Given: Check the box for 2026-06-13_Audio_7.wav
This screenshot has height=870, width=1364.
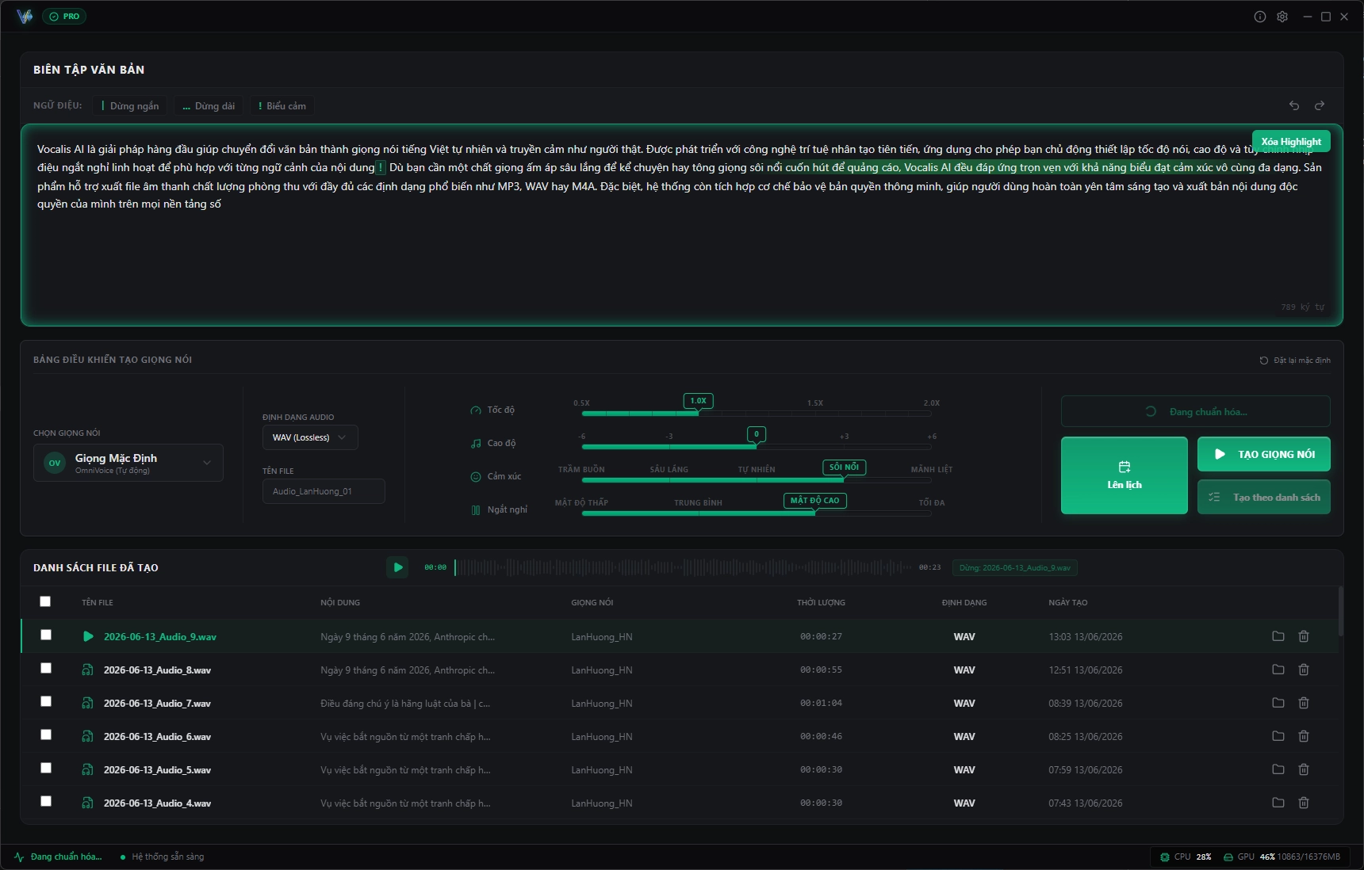Looking at the screenshot, I should coord(46,701).
